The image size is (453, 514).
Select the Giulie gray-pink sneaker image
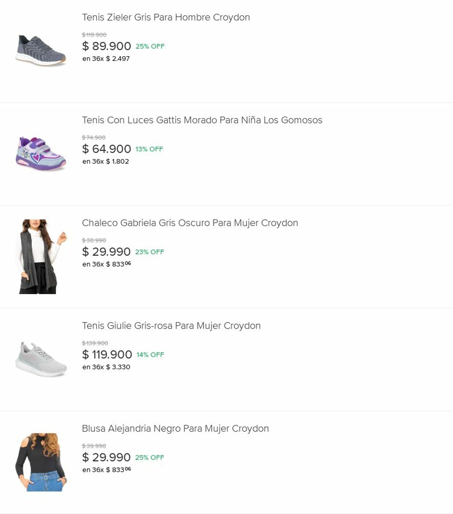[x=41, y=359]
